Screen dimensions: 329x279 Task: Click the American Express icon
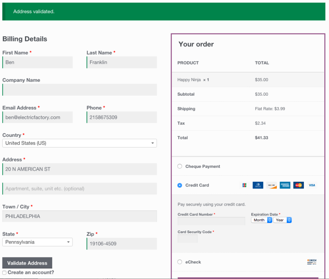click(x=285, y=185)
